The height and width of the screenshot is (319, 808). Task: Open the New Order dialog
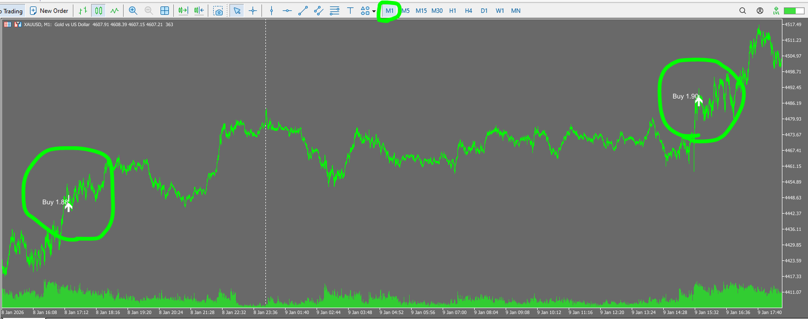pos(49,11)
